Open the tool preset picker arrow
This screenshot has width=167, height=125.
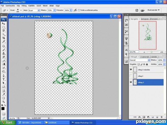(x=7, y=10)
